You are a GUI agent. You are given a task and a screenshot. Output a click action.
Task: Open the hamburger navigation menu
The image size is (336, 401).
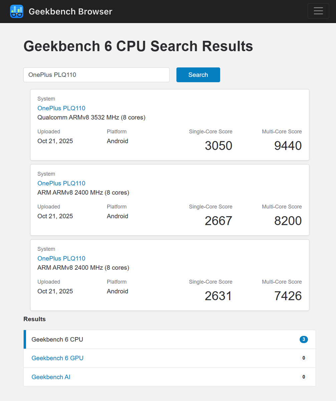[x=318, y=11]
